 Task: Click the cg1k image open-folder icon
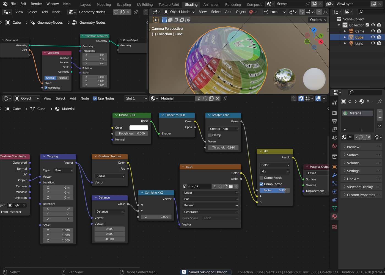(231, 186)
